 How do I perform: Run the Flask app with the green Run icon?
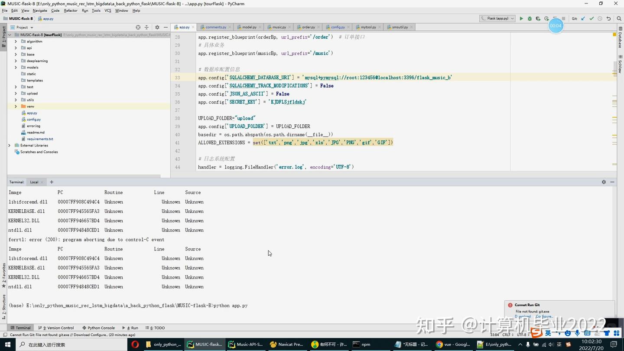click(x=521, y=18)
